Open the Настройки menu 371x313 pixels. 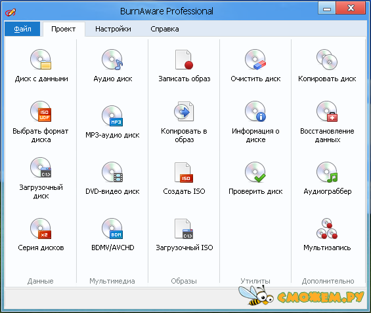(x=113, y=29)
